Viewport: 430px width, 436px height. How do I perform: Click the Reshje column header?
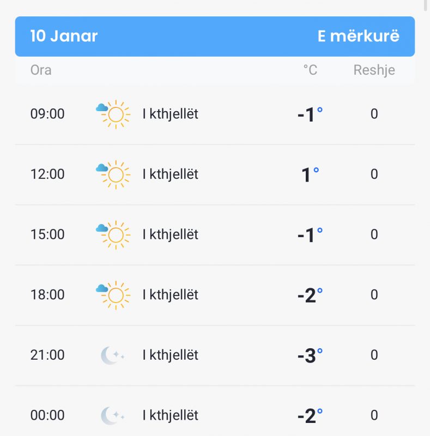coord(374,70)
